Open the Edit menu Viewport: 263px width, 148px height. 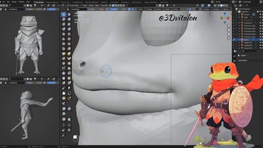pos(8,2)
